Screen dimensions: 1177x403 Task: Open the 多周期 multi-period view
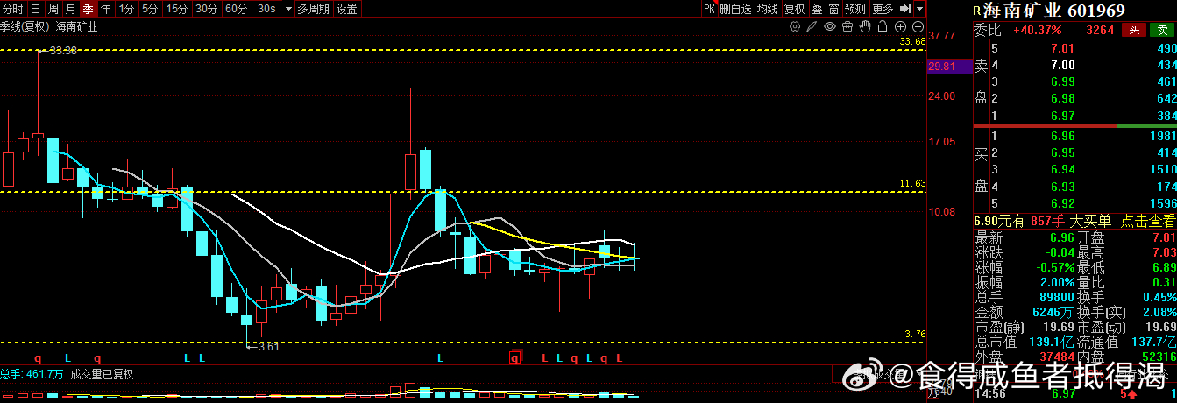click(314, 9)
